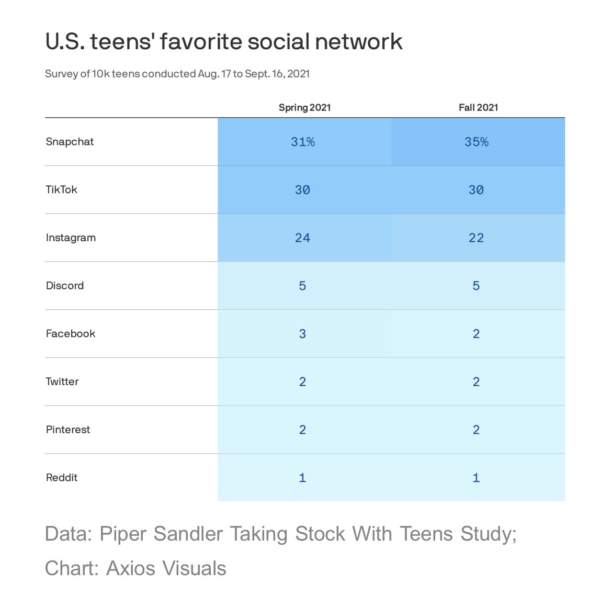The width and height of the screenshot is (612, 606).
Task: Click the survey date subtitle text
Action: point(177,74)
